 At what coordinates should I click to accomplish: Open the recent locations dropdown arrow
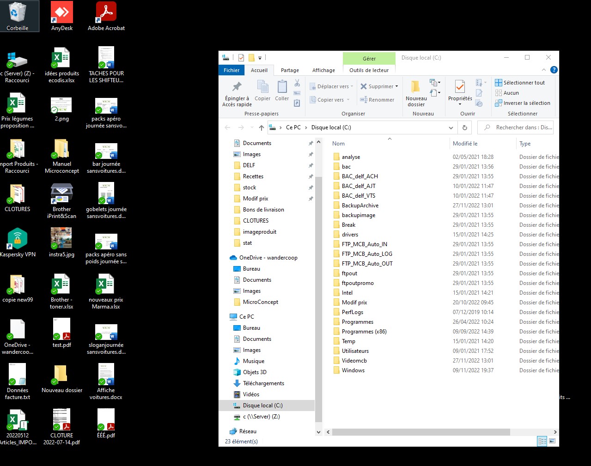click(251, 127)
